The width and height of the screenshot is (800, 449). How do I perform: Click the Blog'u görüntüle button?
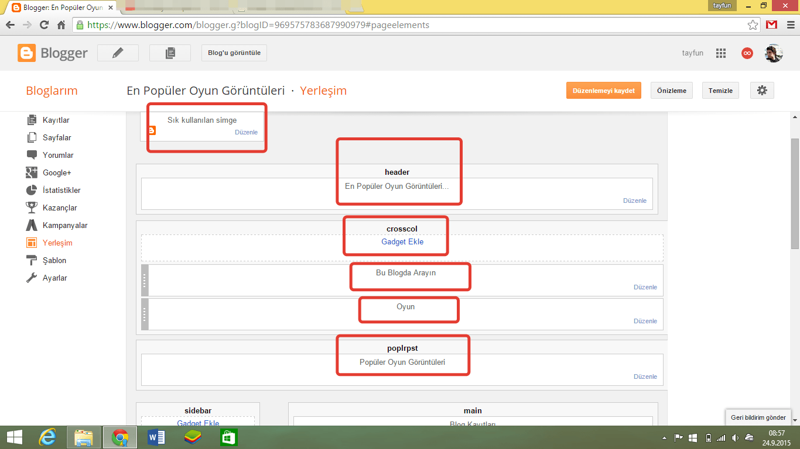click(x=234, y=53)
